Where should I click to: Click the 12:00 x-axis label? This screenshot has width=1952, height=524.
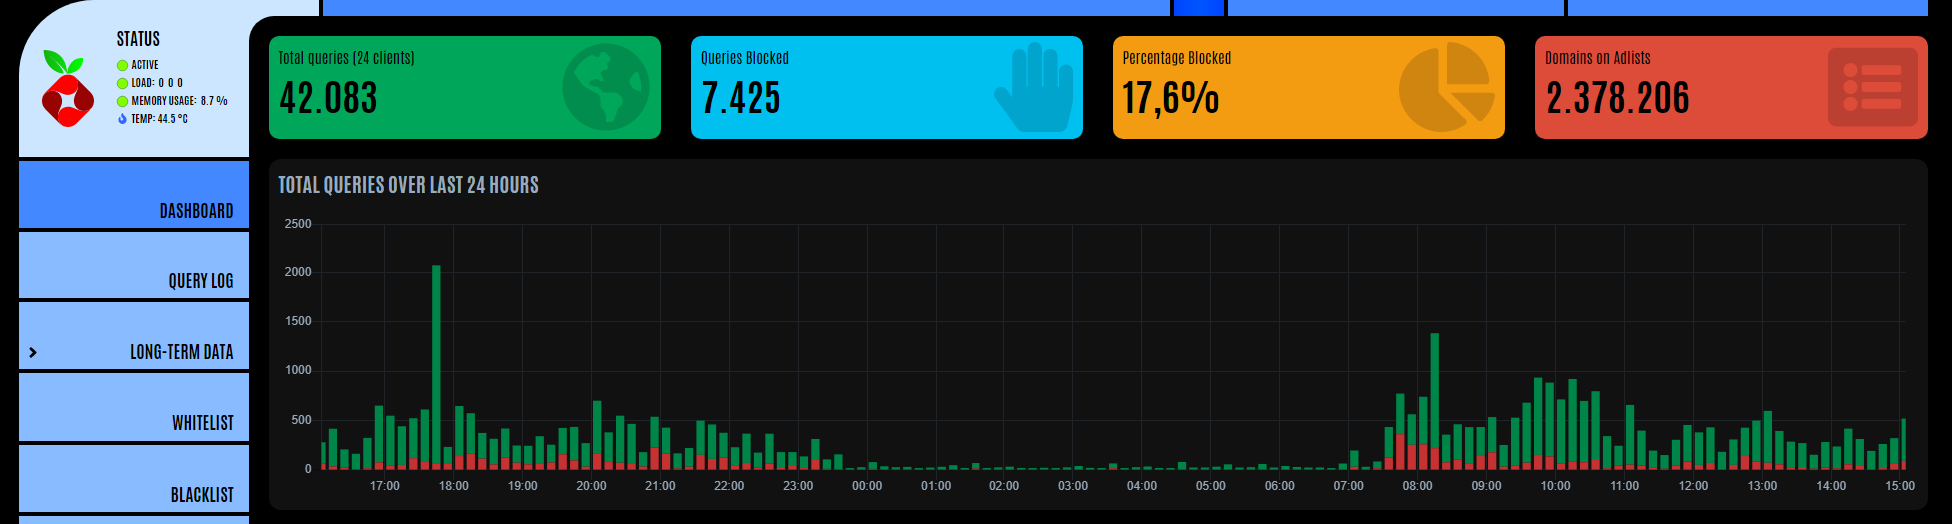coord(1693,486)
